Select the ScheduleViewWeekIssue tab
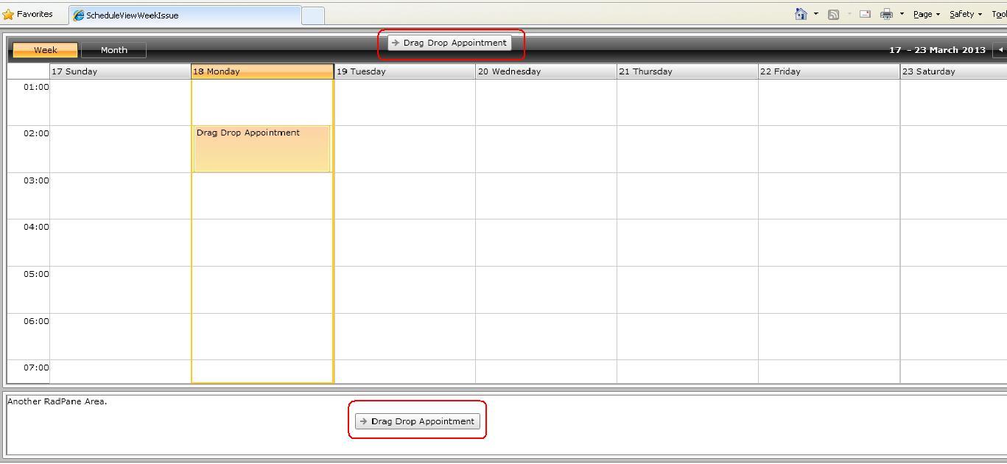1007x464 pixels. tap(185, 15)
